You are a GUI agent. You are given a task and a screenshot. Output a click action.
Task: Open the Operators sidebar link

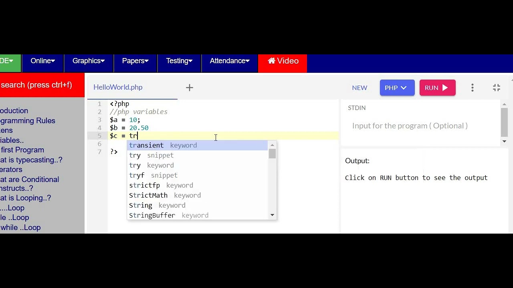click(x=11, y=170)
